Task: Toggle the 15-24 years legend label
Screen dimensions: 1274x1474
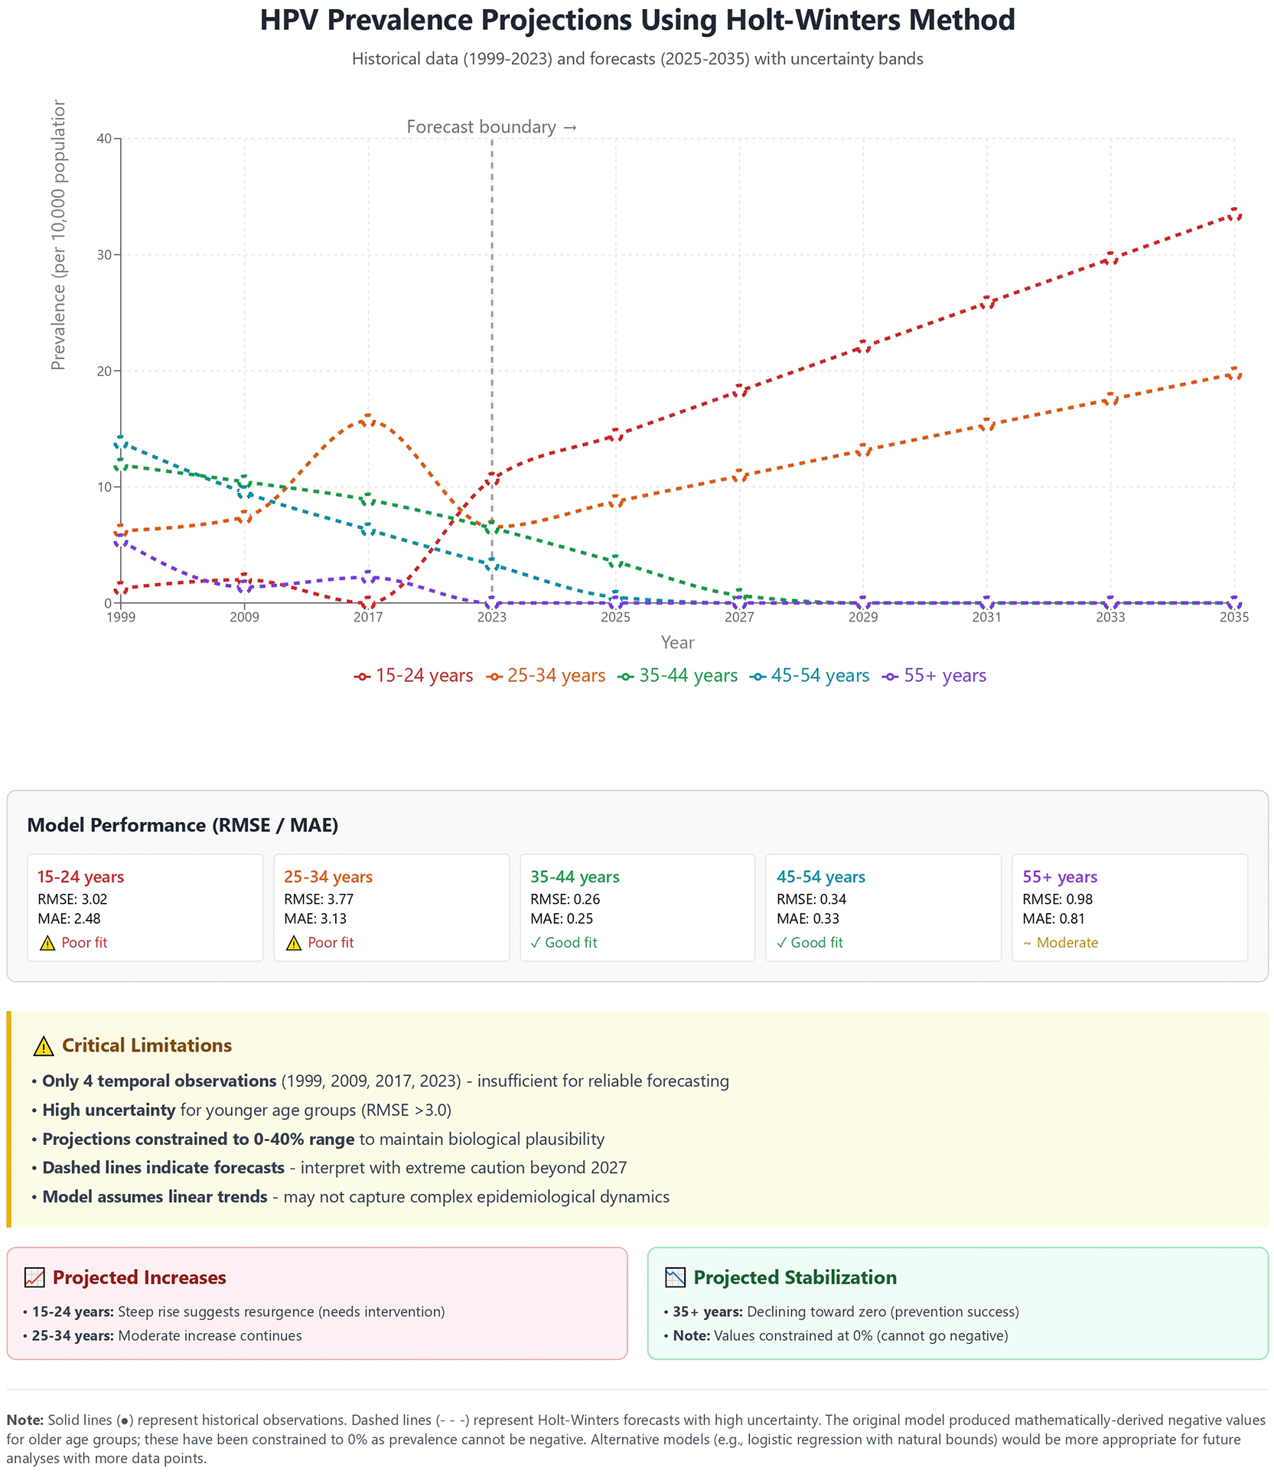Action: [x=424, y=676]
